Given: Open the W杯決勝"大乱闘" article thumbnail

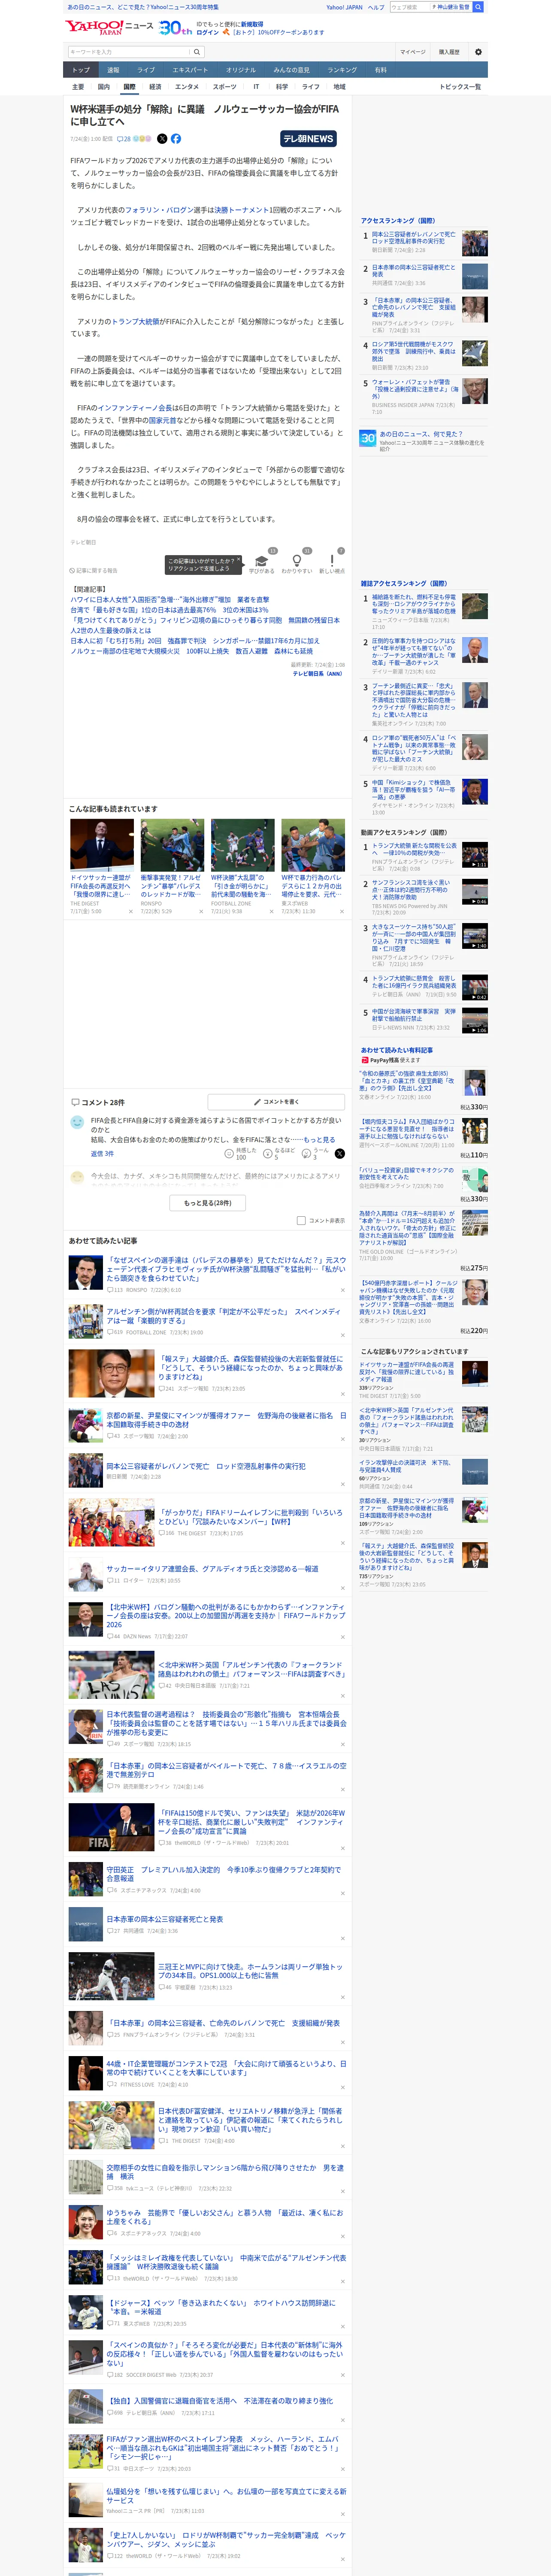Looking at the screenshot, I should (x=242, y=844).
